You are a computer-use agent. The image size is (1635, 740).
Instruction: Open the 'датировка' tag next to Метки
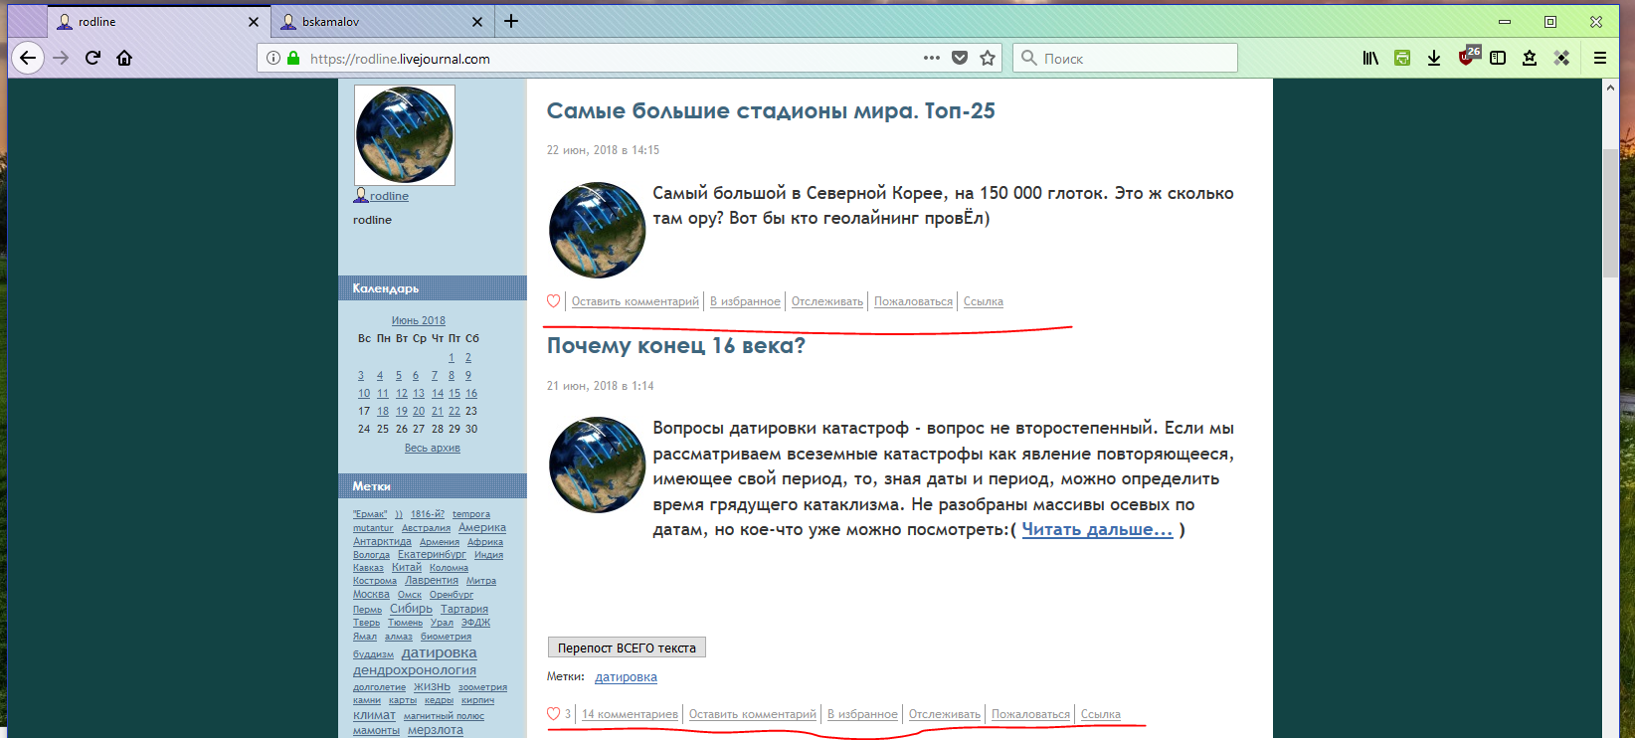click(x=626, y=677)
